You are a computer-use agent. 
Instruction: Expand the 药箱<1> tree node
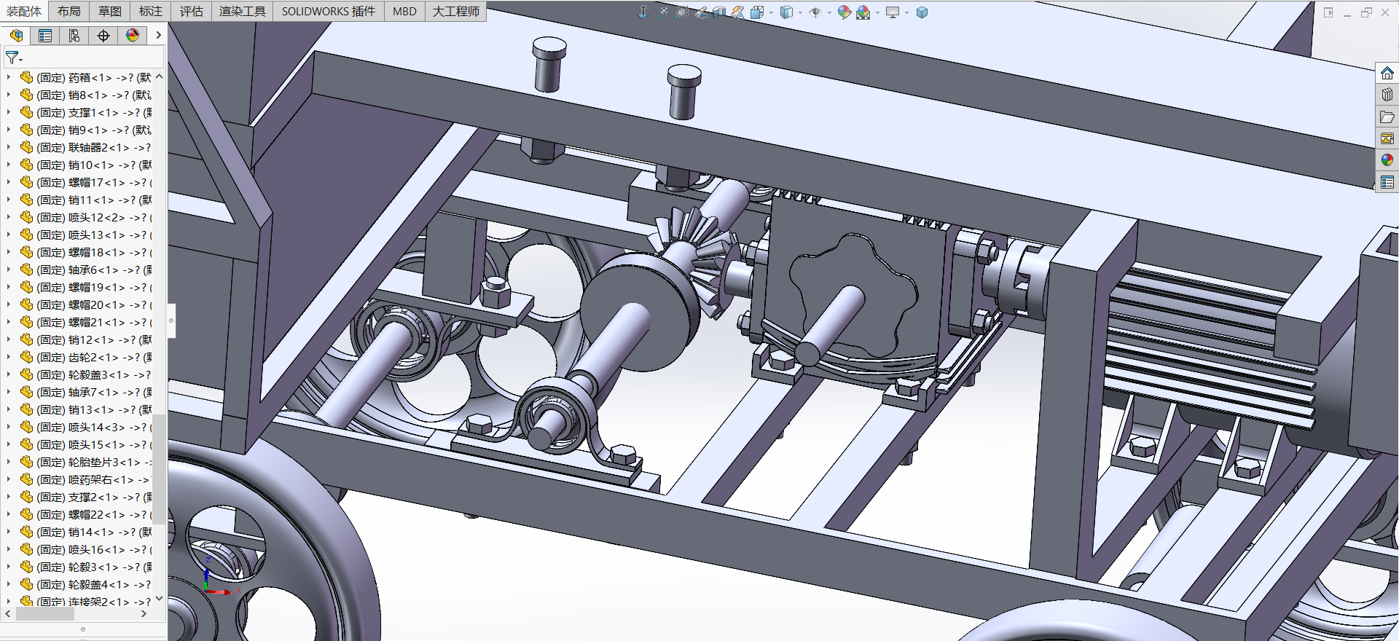[9, 77]
